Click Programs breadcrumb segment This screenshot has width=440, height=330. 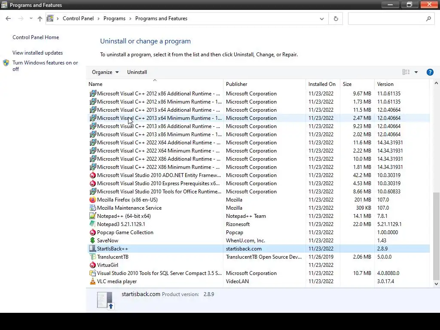tap(114, 18)
